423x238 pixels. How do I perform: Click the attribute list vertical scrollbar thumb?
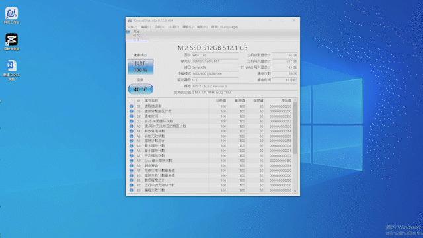(295, 128)
